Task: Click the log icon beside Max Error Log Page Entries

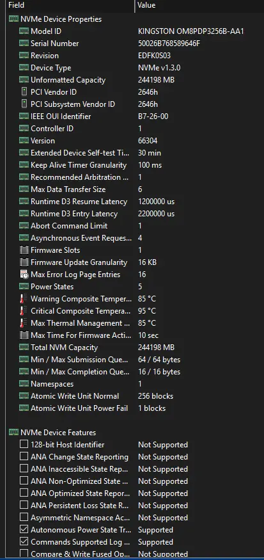Action: 24,275
